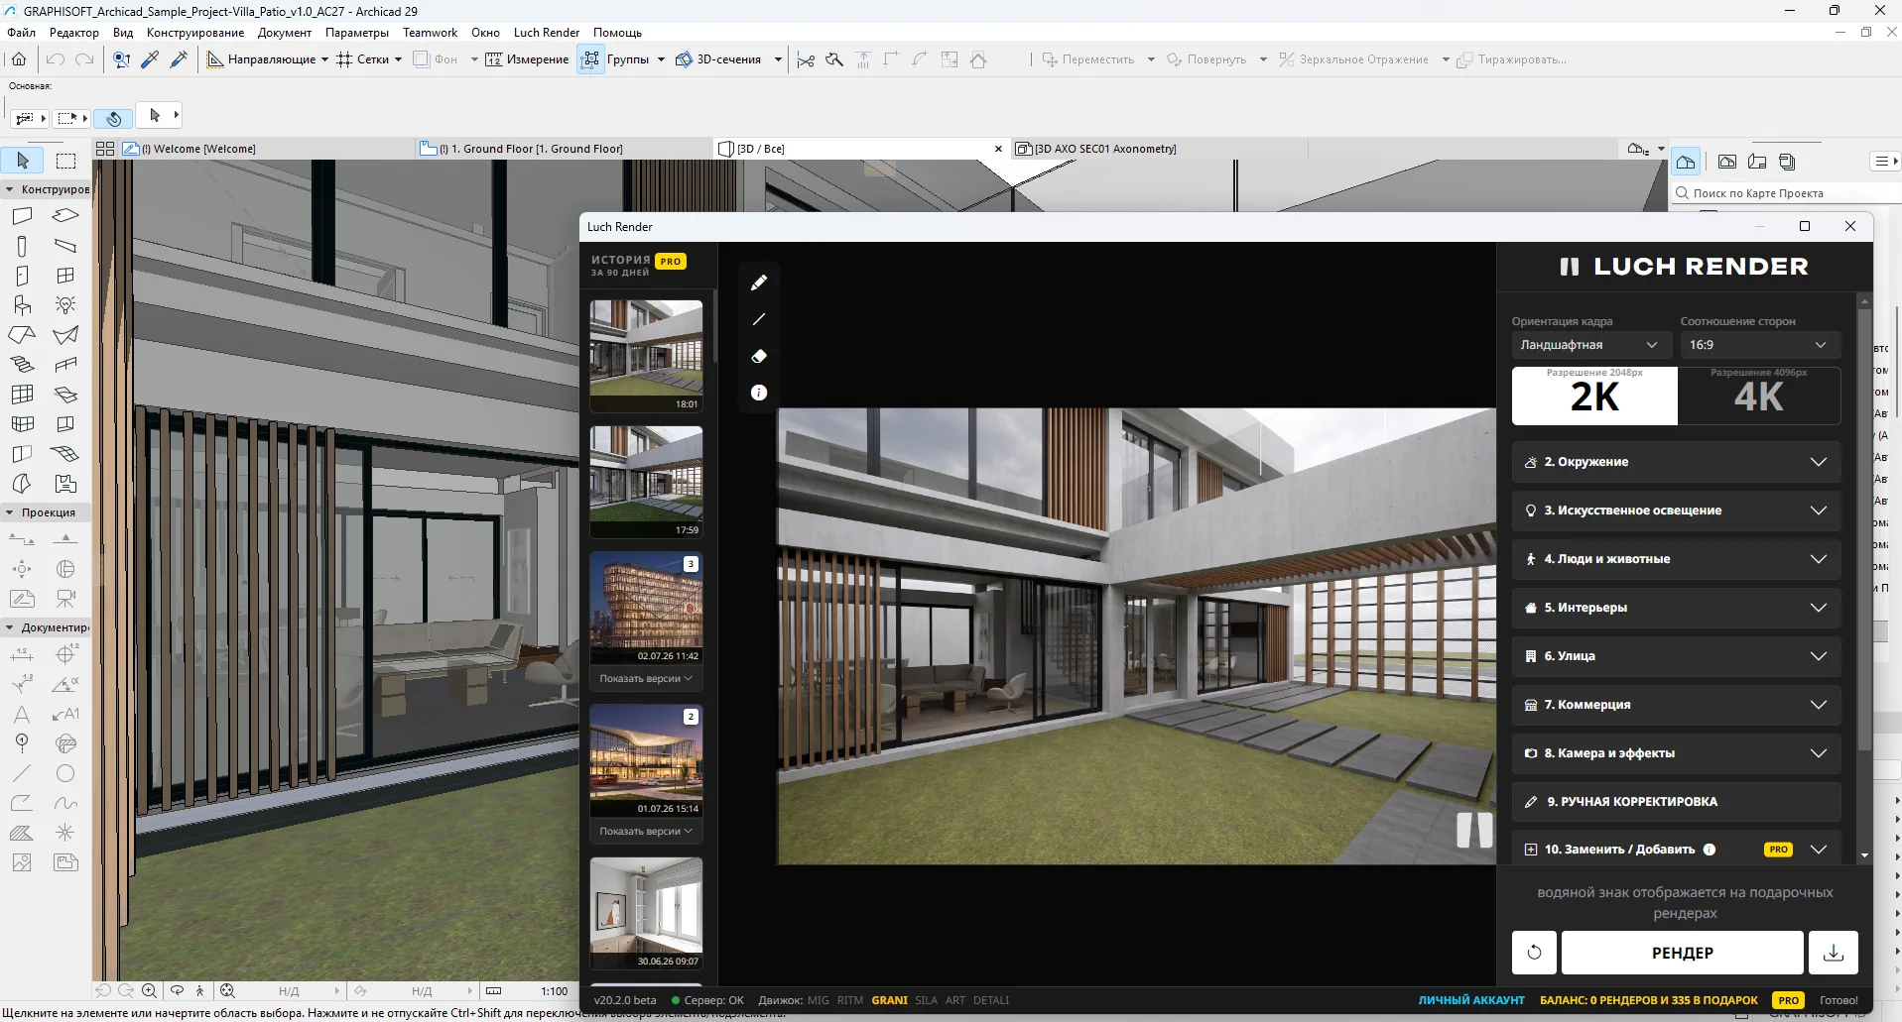Image resolution: width=1902 pixels, height=1022 pixels.
Task: Click the Redo arrow in Archicad toolbar
Action: tap(85, 59)
